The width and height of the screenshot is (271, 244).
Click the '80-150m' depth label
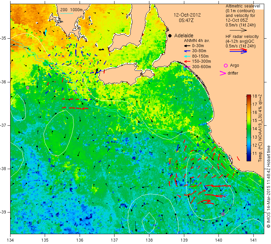[200, 56]
